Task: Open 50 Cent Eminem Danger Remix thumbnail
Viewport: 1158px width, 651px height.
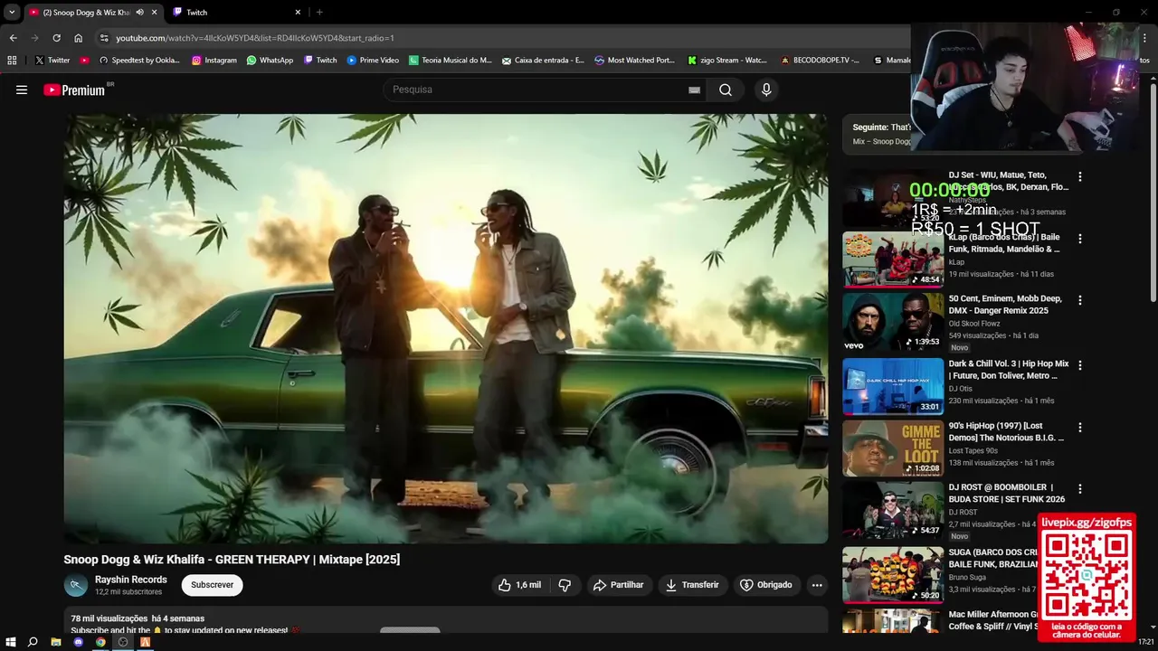Action: point(893,321)
